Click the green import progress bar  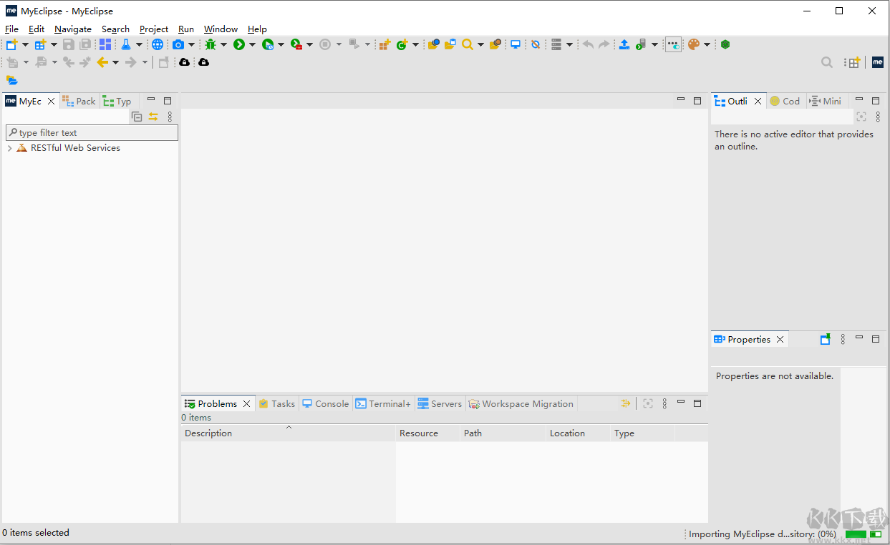pos(856,534)
